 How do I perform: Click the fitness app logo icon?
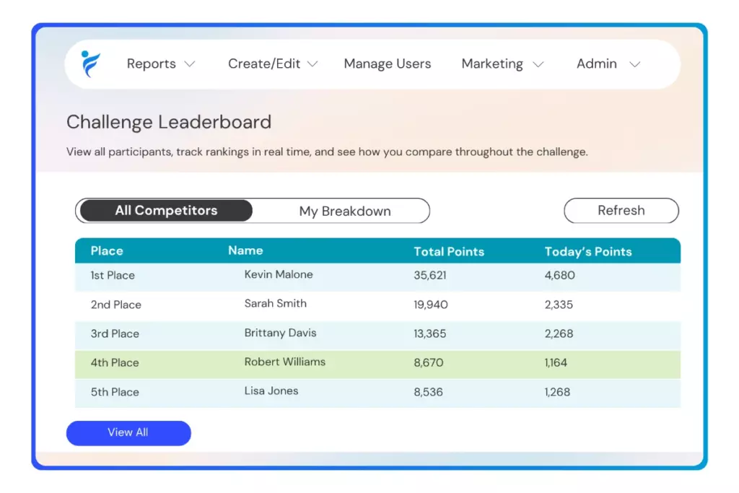click(89, 64)
